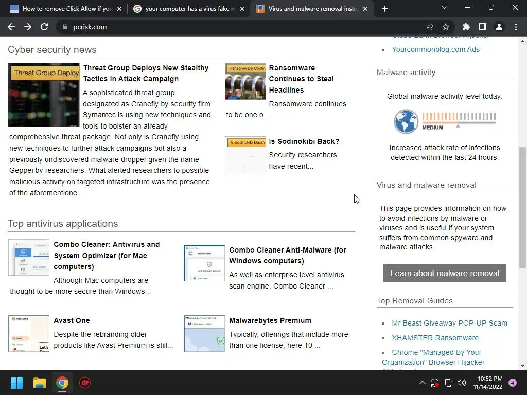Show hidden system tray icons
Viewport: 527px width, 395px height.
tap(423, 383)
